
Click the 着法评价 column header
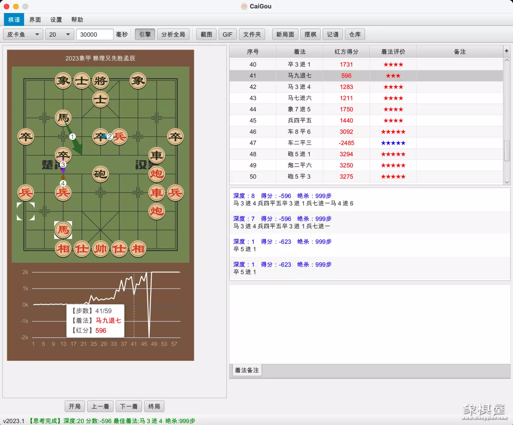pos(393,52)
